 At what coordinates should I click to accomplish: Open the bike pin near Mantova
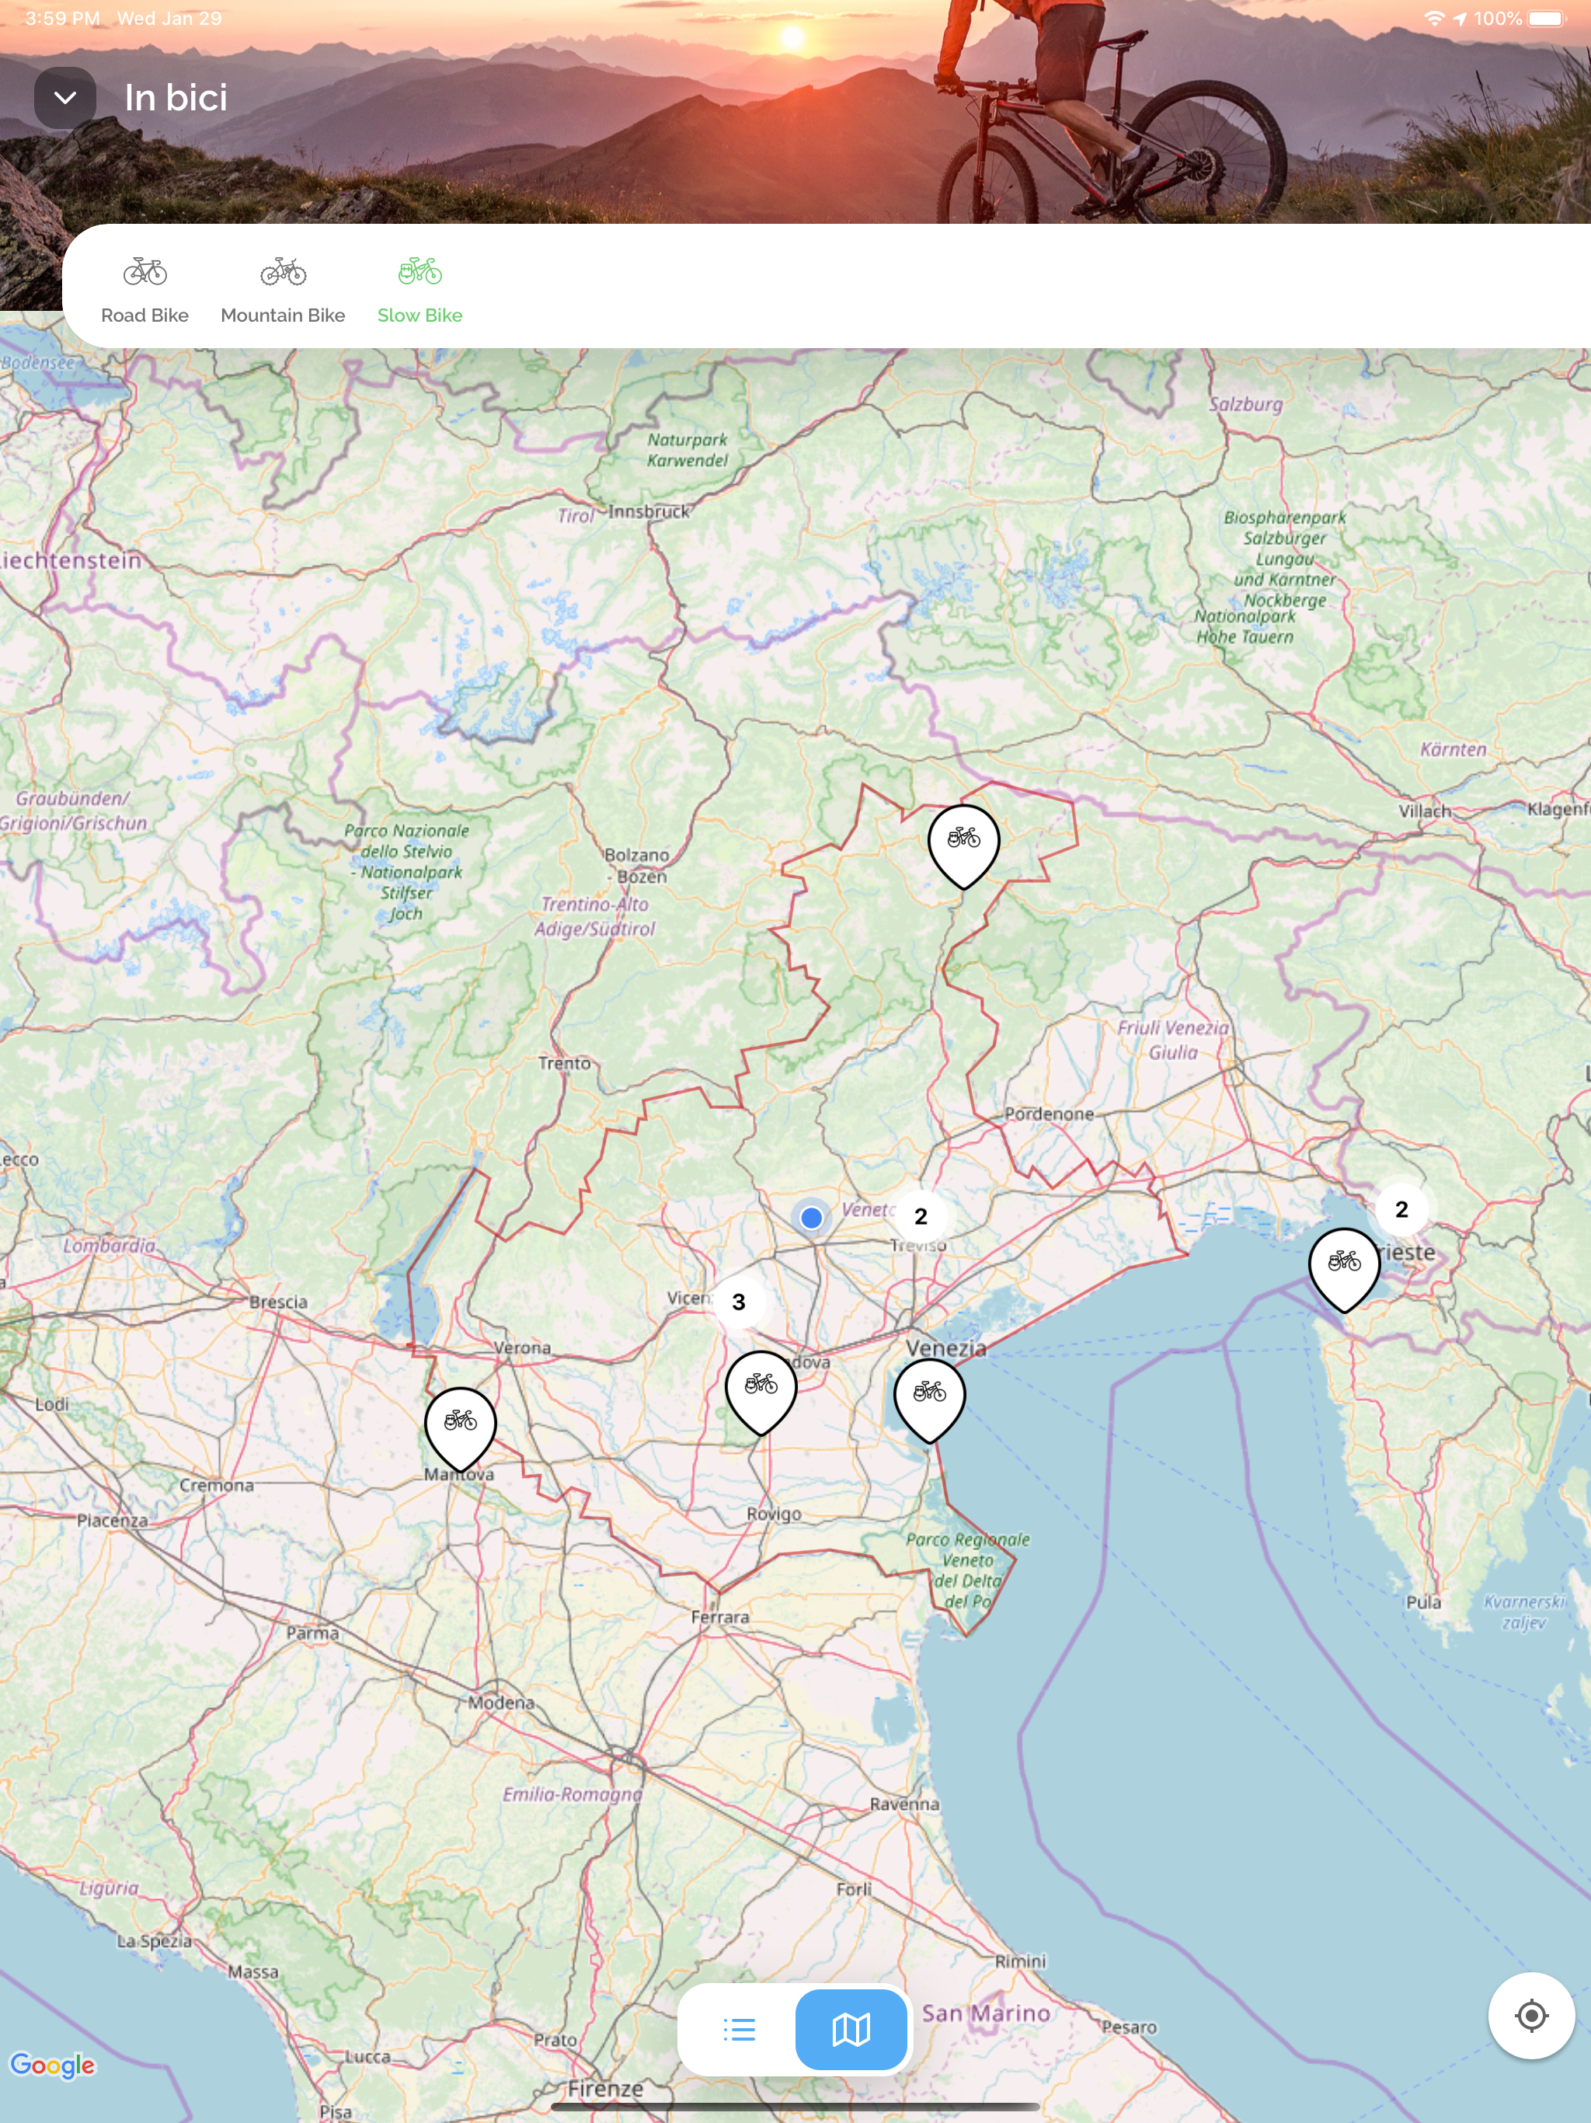pyautogui.click(x=461, y=1422)
